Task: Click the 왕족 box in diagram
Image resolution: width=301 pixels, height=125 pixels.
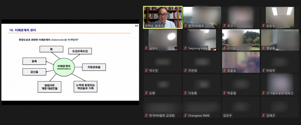Action: pos(34,61)
